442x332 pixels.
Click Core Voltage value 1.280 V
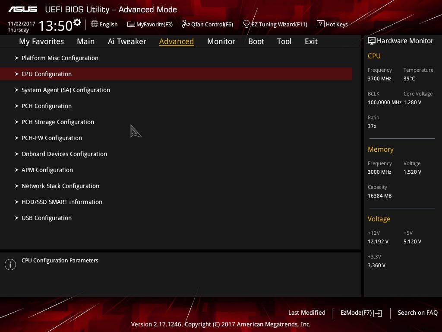pos(412,102)
